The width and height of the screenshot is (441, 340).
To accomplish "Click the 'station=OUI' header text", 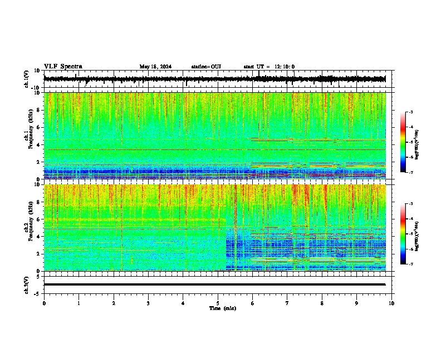I will 206,67.
